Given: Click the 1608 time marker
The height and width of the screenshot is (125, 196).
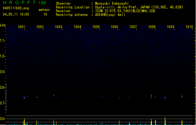Looking at the screenshot, I should pos(152,27).
